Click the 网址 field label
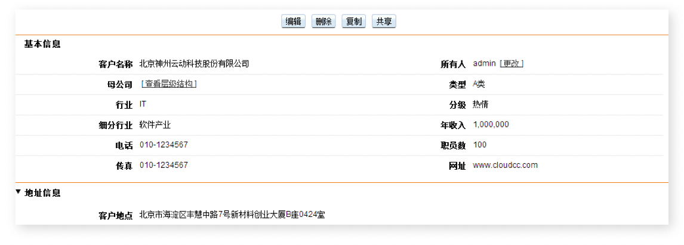Viewport: 684px width, 245px height. [458, 166]
